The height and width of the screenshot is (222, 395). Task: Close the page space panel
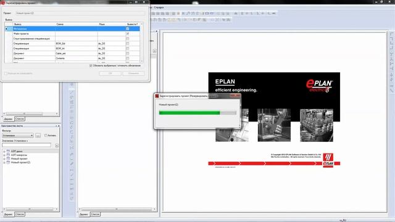click(59, 126)
